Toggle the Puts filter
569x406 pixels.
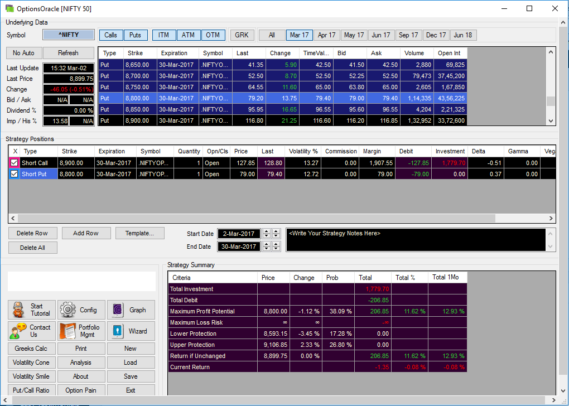click(136, 35)
